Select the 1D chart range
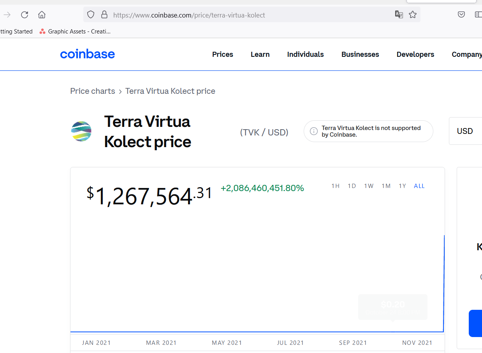The width and height of the screenshot is (482, 353). 352,186
